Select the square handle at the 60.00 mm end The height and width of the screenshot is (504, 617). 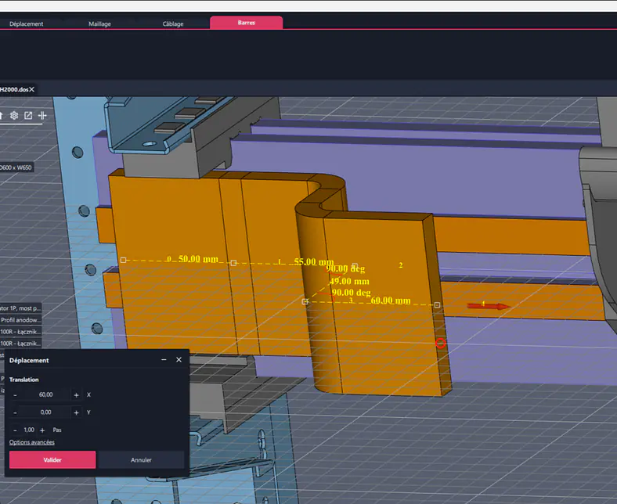437,305
